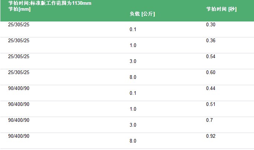Click the 0.1 load in the 0.30 row

133,29
